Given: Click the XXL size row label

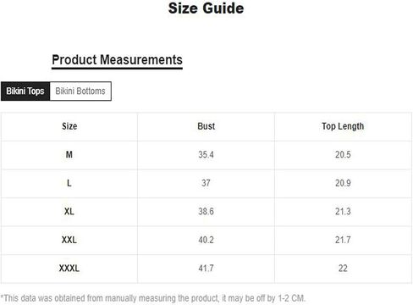Looking at the screenshot, I should [69, 240].
